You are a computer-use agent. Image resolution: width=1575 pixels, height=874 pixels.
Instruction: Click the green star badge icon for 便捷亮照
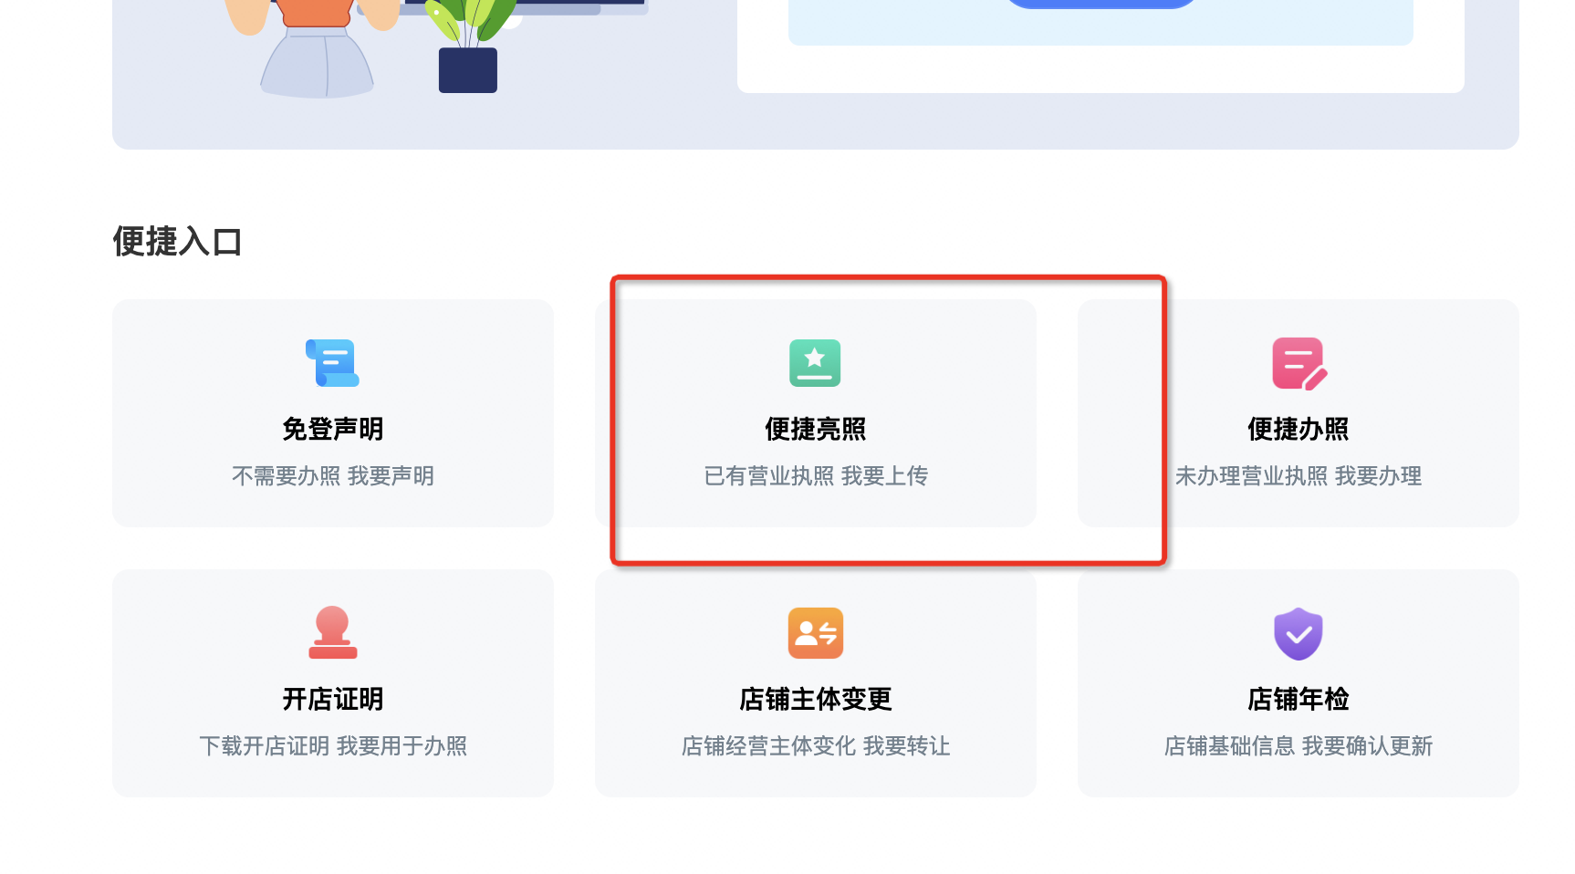[x=815, y=363]
